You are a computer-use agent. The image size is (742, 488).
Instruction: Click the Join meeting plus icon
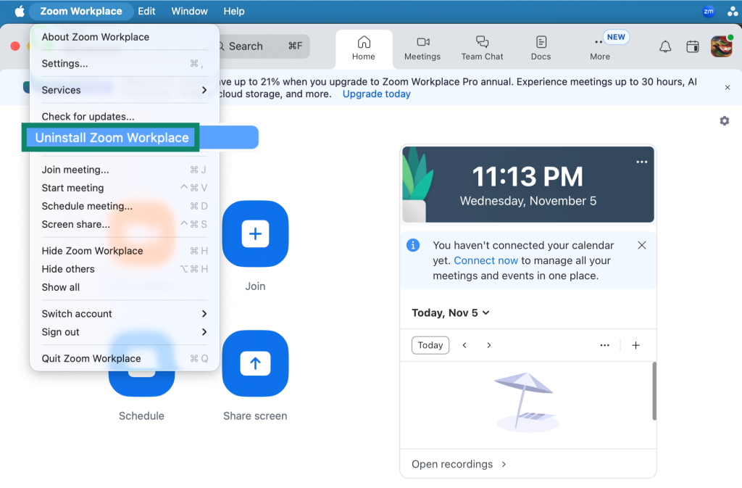pos(255,233)
